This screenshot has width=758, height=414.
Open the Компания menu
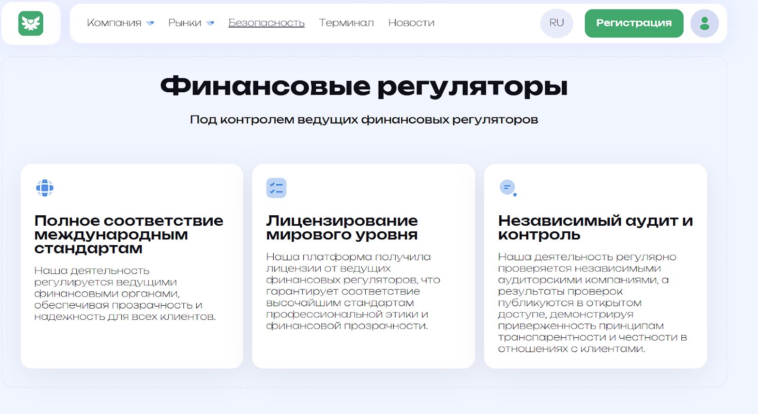[114, 23]
